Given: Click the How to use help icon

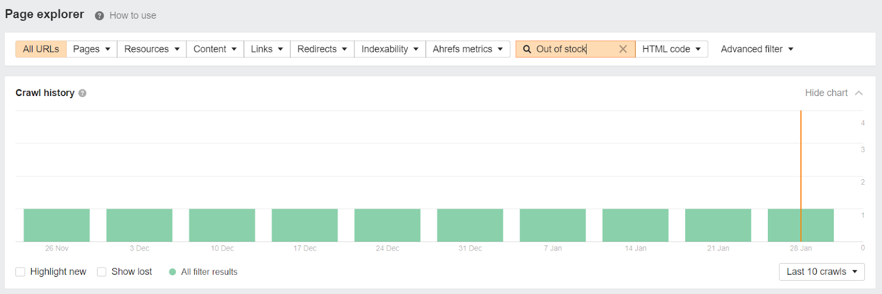Looking at the screenshot, I should 99,16.
